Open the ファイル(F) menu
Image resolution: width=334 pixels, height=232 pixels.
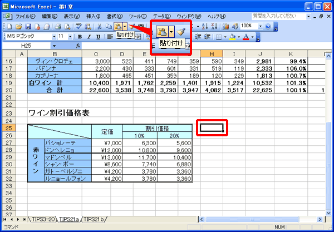coord(26,16)
